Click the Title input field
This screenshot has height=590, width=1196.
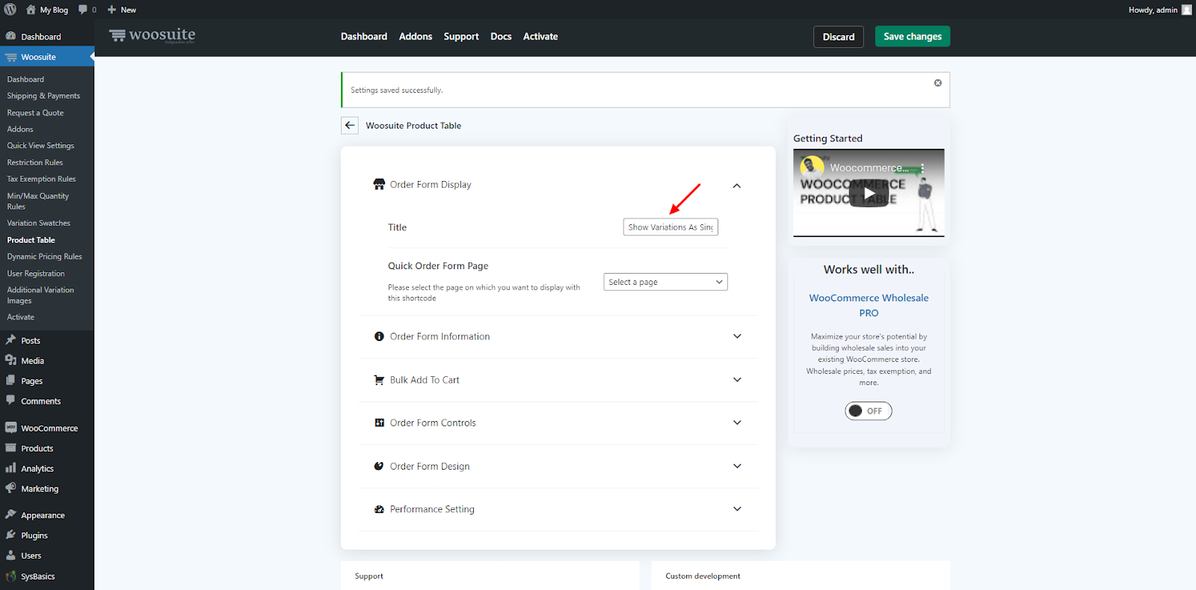coord(671,227)
